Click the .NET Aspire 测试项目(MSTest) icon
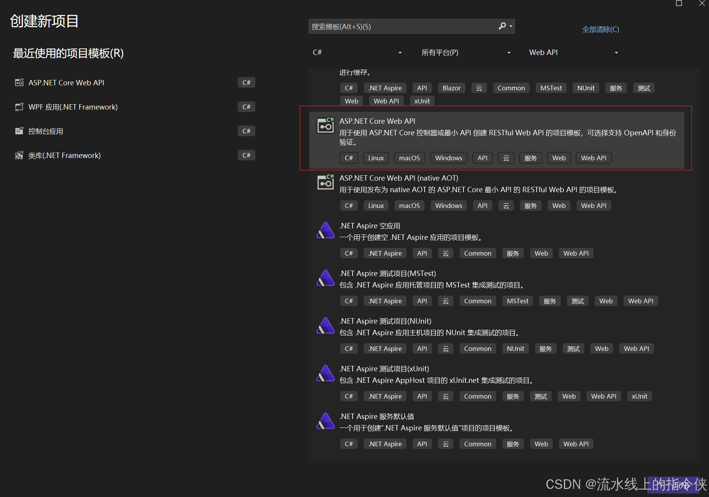This screenshot has width=709, height=497. click(325, 278)
